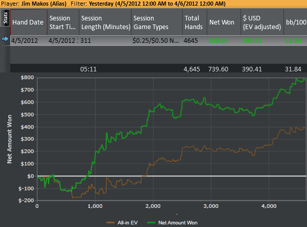Sort by Session Length (Minutes) column
307x227 pixels.
point(105,22)
